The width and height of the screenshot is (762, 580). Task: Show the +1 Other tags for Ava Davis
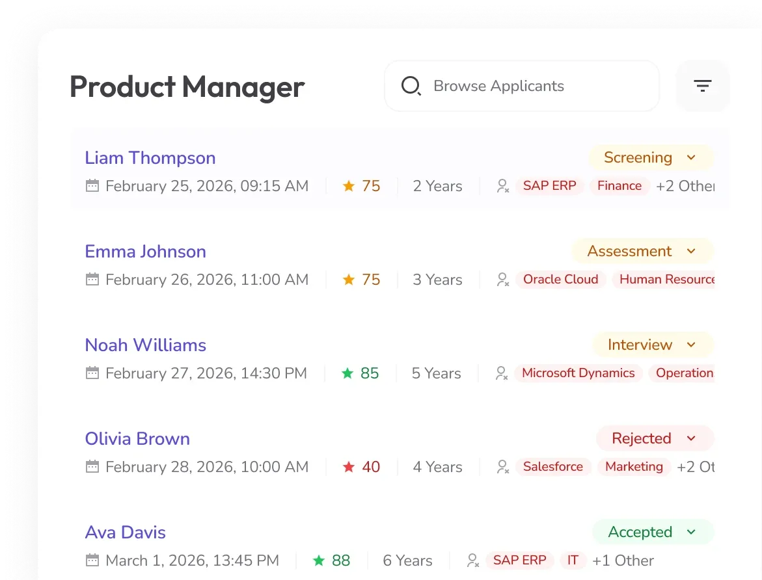pos(623,560)
